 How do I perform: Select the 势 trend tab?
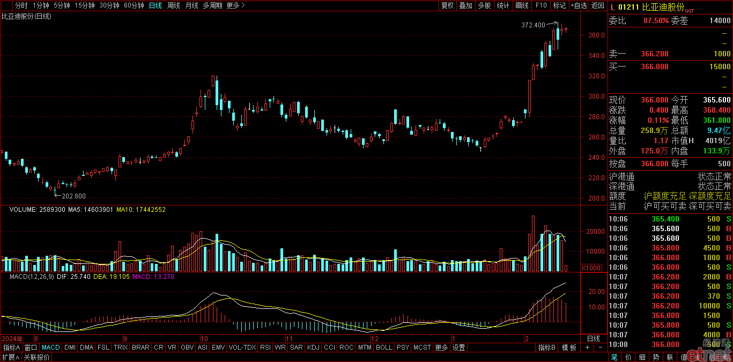(656, 357)
